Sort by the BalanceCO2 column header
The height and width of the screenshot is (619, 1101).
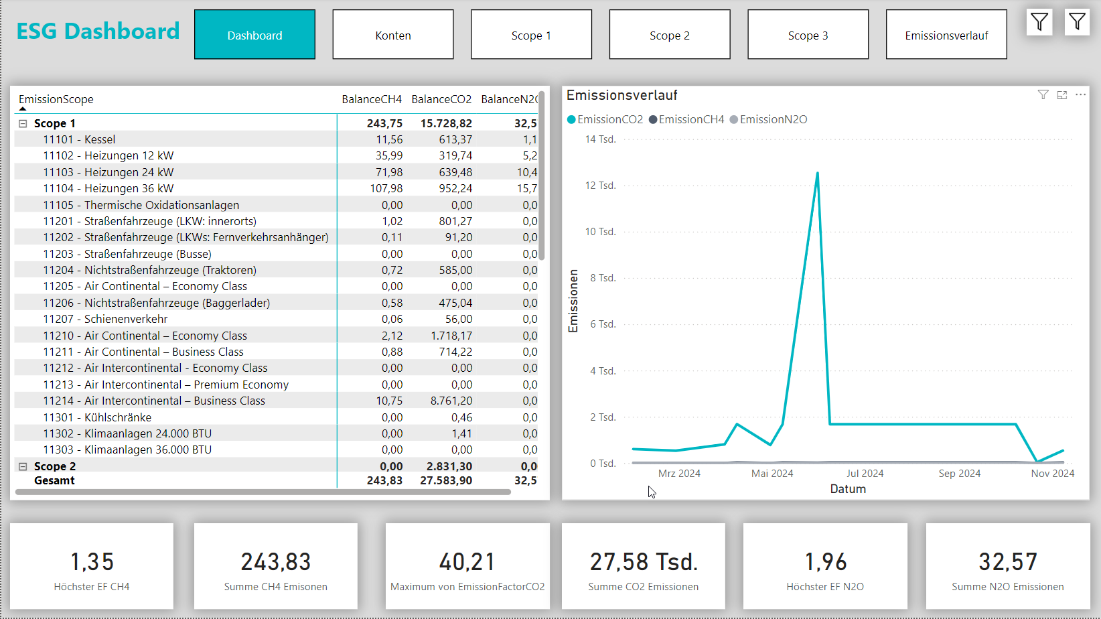441,99
